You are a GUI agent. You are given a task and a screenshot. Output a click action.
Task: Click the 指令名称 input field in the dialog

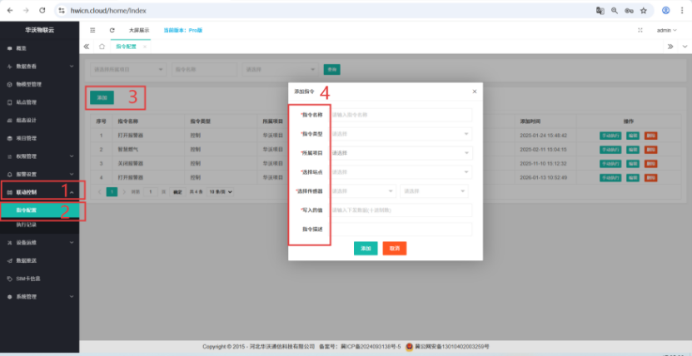pos(401,115)
